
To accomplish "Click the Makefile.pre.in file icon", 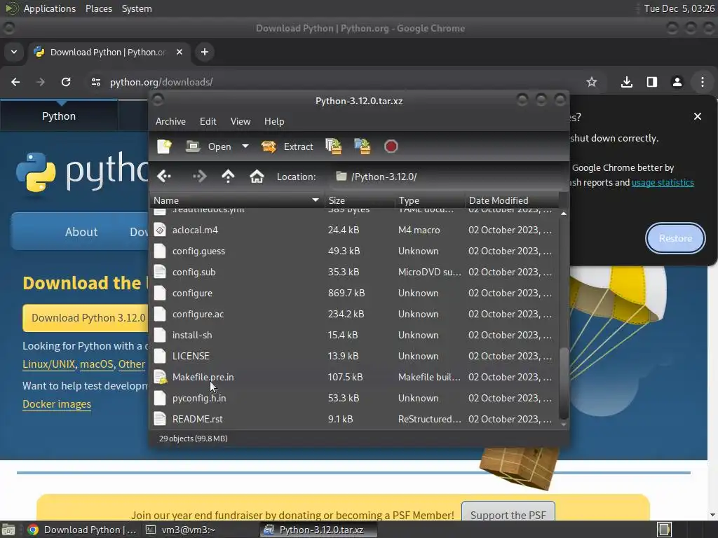I will 160,377.
